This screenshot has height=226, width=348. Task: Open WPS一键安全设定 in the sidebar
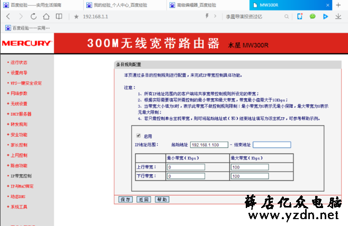click(26, 83)
